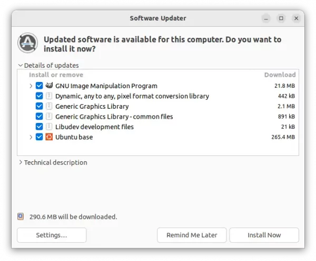Click the Install Now button
Screen dimensions: 316x261
point(264,235)
